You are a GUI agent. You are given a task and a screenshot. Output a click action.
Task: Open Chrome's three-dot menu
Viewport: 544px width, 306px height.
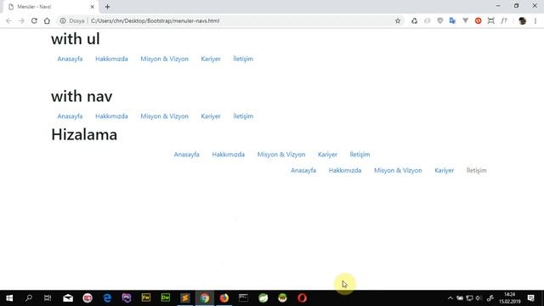[535, 20]
